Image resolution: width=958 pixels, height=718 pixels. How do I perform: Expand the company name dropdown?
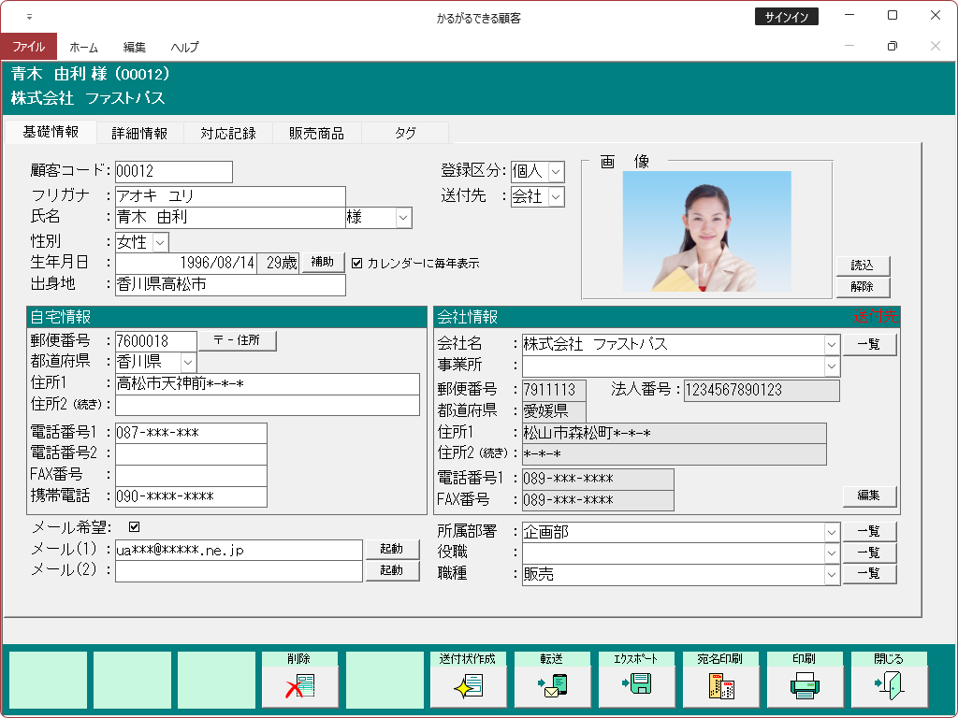pos(832,344)
